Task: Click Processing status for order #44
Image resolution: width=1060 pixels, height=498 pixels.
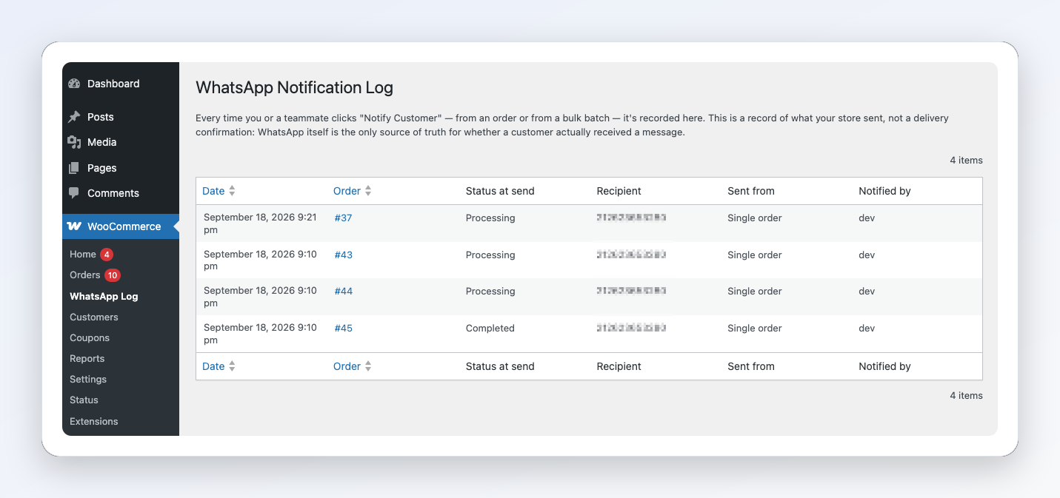Action: click(490, 292)
